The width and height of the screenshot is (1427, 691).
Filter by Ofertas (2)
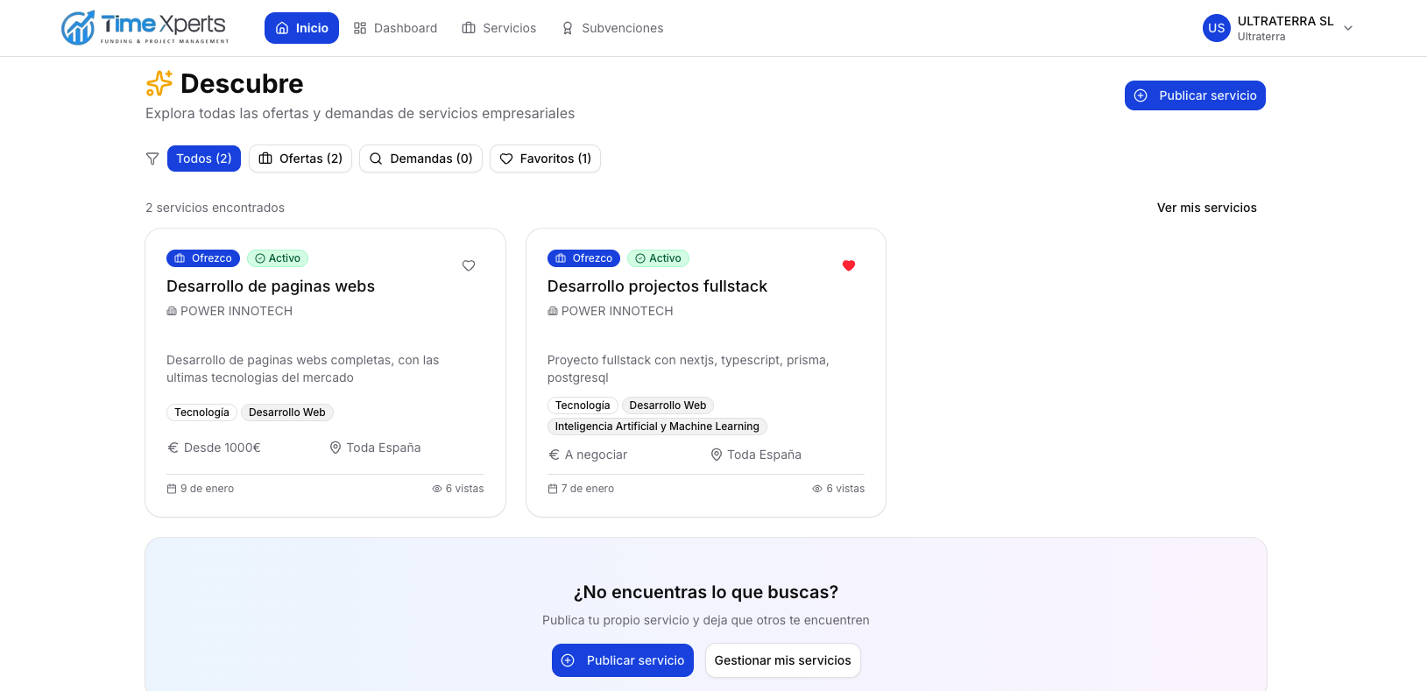pos(300,159)
